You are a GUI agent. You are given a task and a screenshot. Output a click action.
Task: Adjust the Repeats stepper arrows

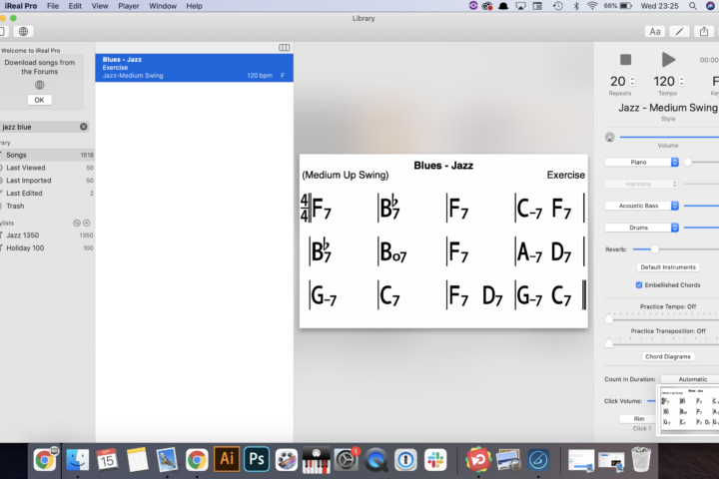pyautogui.click(x=633, y=81)
